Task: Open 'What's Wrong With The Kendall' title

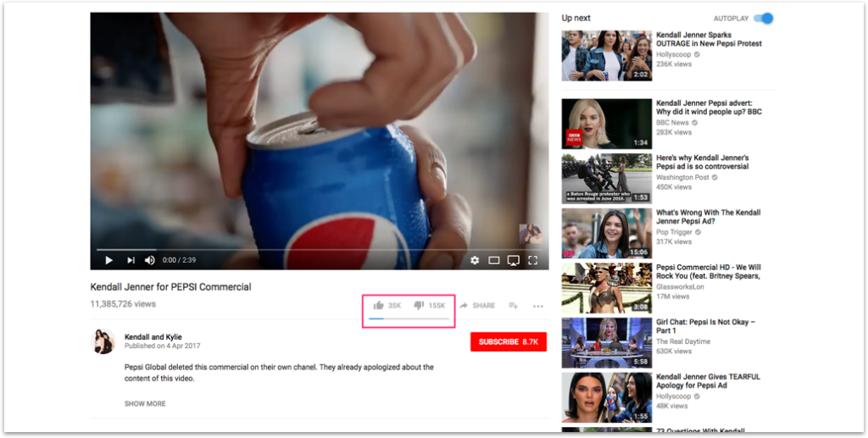Action: pos(709,217)
